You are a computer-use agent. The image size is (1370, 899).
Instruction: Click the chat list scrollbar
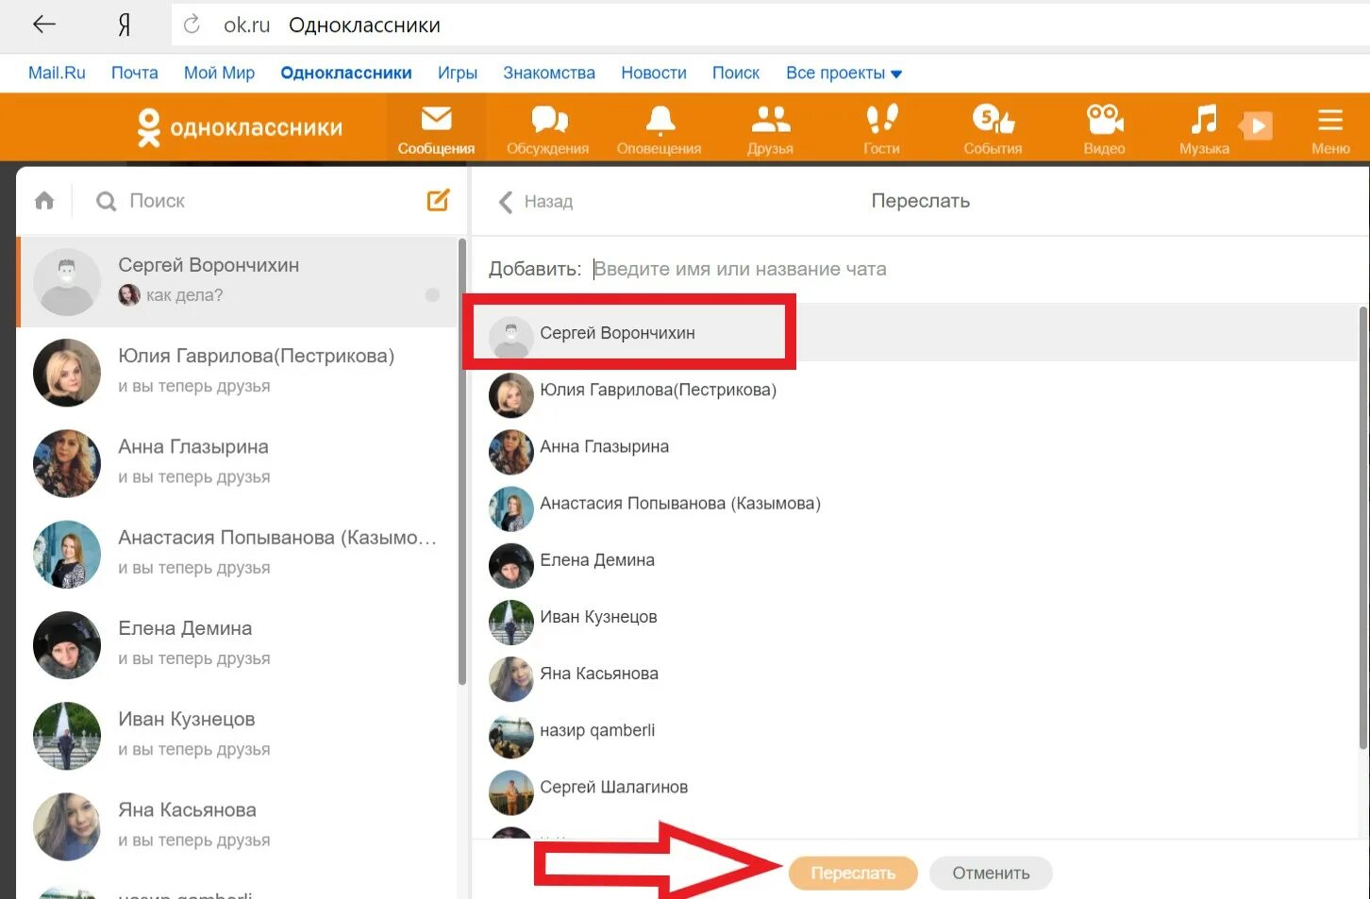pos(461,462)
